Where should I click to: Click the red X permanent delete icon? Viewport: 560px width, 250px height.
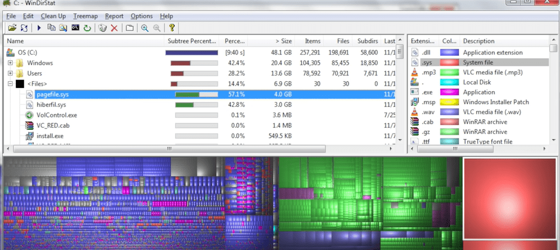[x=114, y=28]
